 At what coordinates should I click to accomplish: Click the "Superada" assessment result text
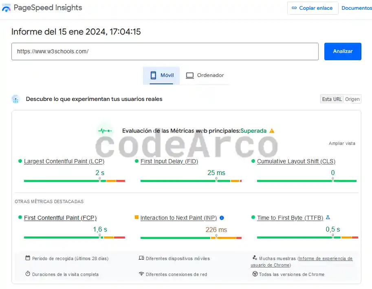(253, 131)
